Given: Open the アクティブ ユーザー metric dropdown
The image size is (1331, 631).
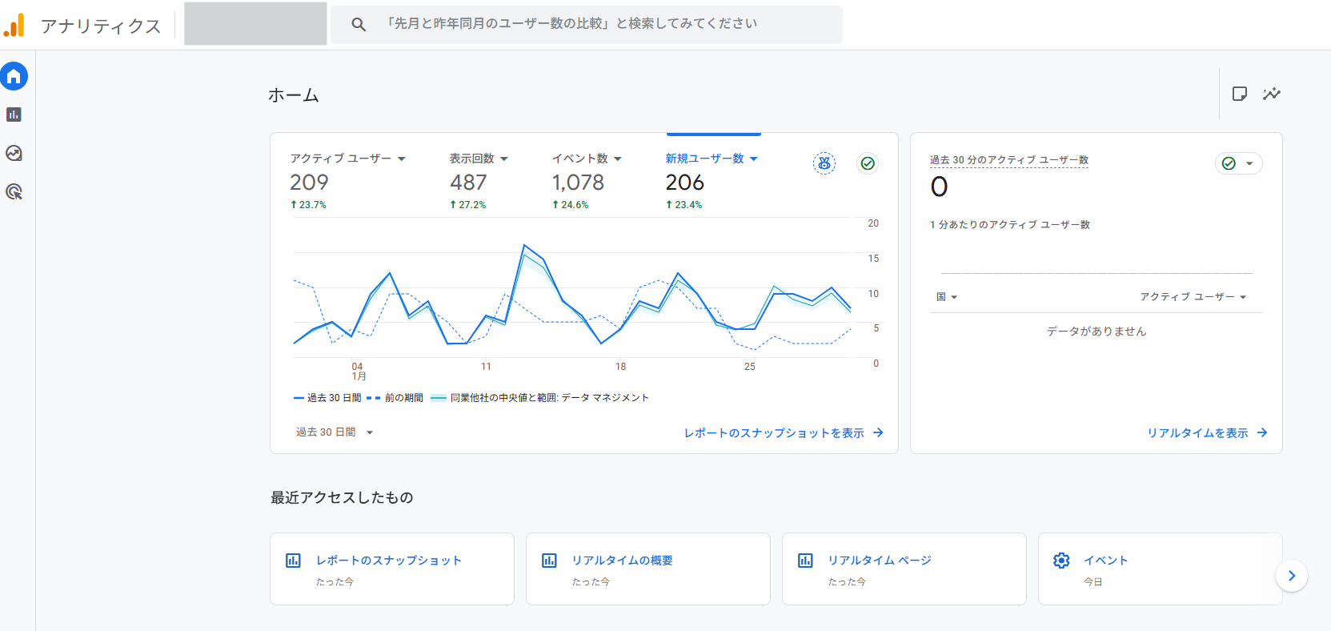Looking at the screenshot, I should [348, 159].
